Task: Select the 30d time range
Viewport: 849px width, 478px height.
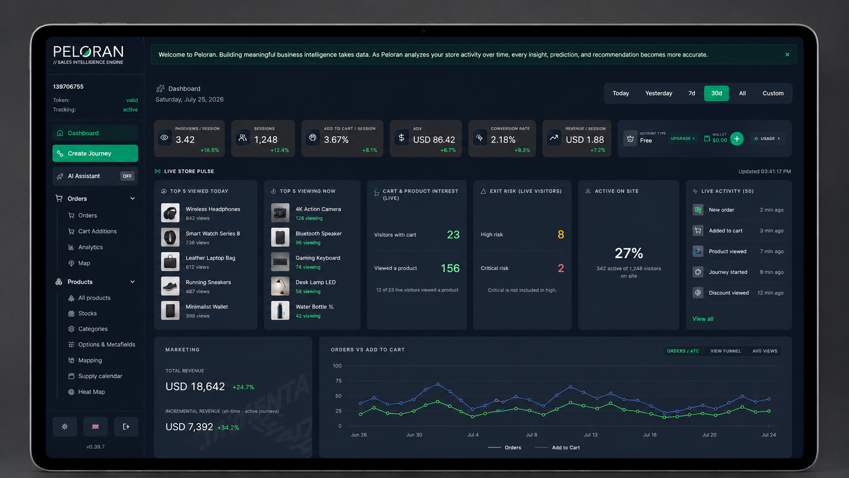Action: [716, 93]
